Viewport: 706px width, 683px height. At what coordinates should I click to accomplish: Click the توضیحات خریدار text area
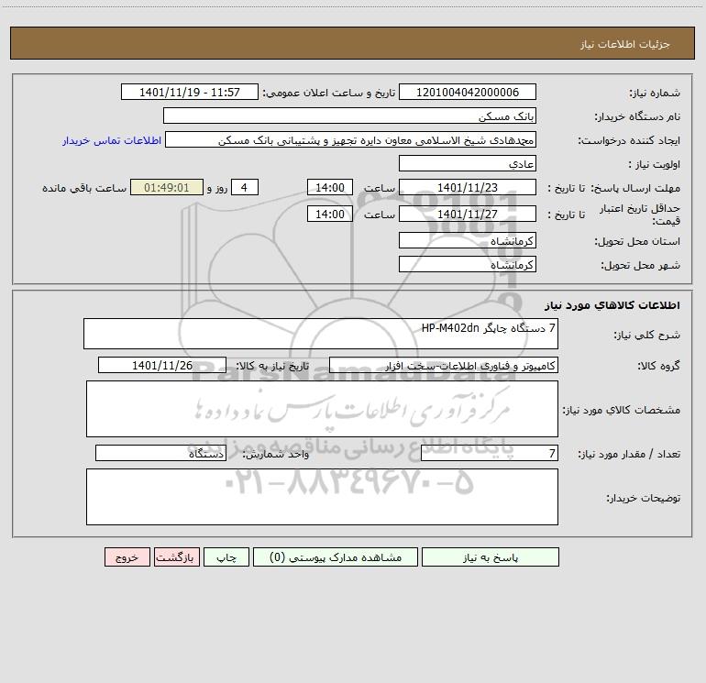point(322,497)
